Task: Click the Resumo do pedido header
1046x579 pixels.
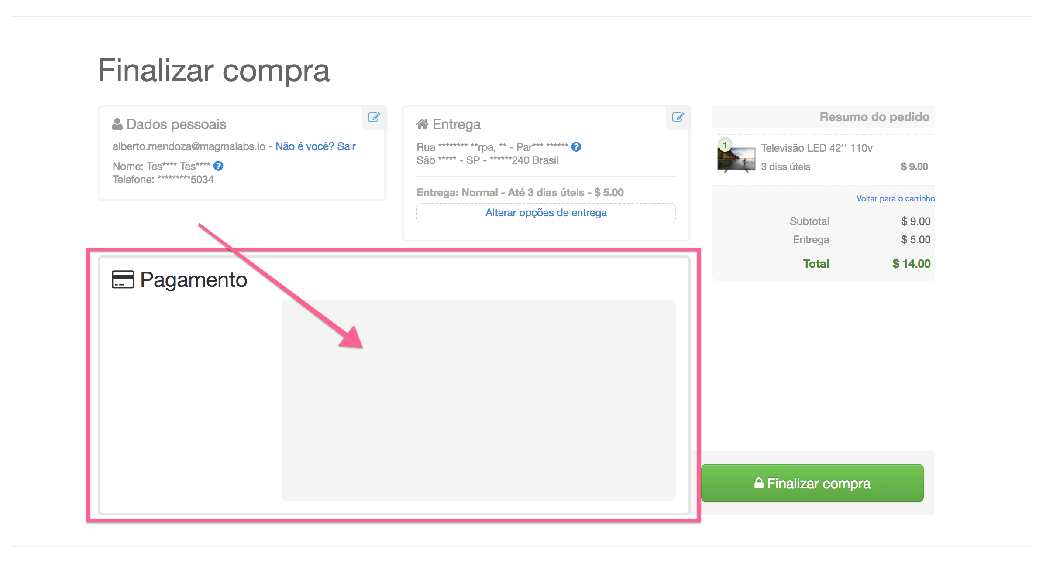Action: pos(874,117)
